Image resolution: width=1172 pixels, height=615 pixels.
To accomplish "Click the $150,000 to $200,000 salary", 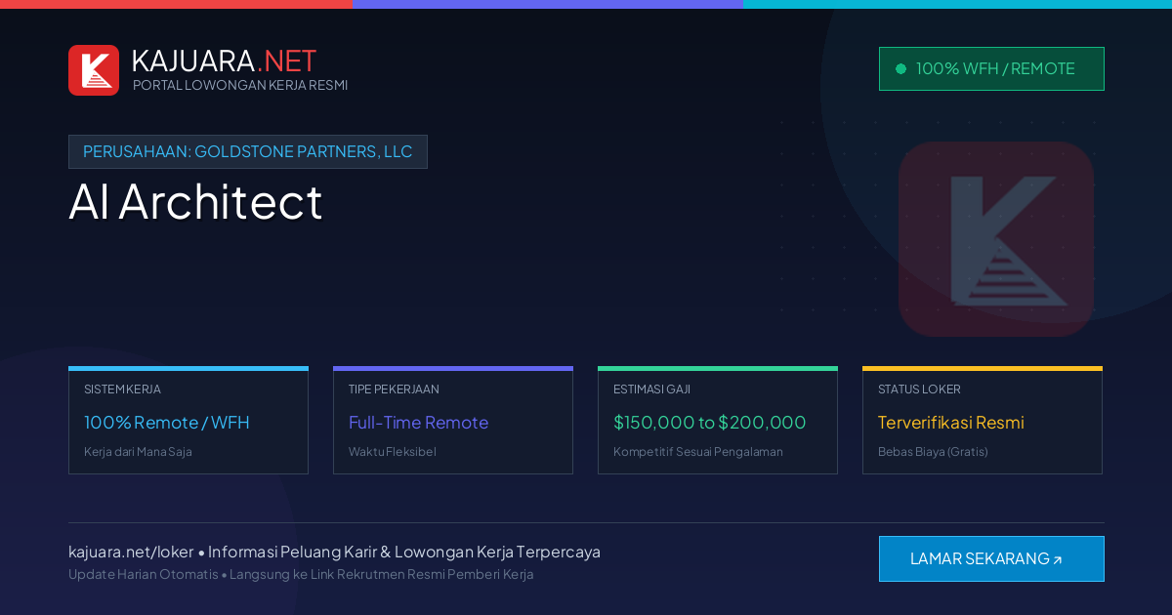I will 710,423.
